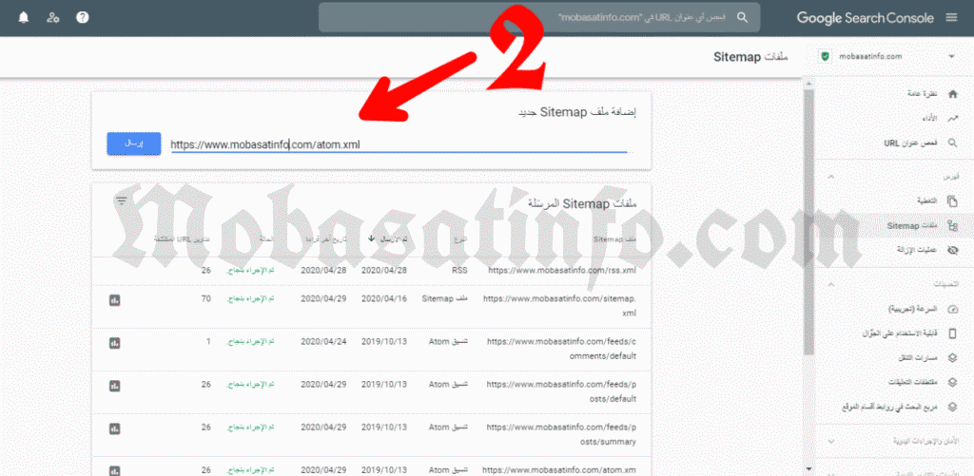
Task: Click the Google Search Console logo
Action: point(866,18)
